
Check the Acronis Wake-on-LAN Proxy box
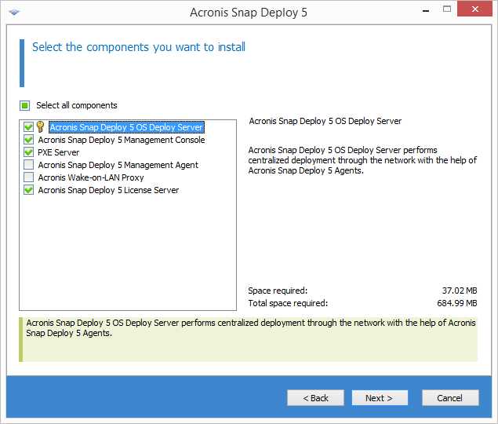29,177
